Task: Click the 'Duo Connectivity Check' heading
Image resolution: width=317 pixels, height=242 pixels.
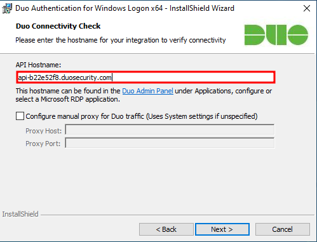Action: click(58, 26)
